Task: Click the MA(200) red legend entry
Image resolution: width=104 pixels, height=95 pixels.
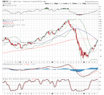Action: pos(8,23)
